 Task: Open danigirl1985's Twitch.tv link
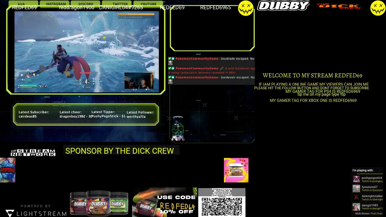[372, 209]
